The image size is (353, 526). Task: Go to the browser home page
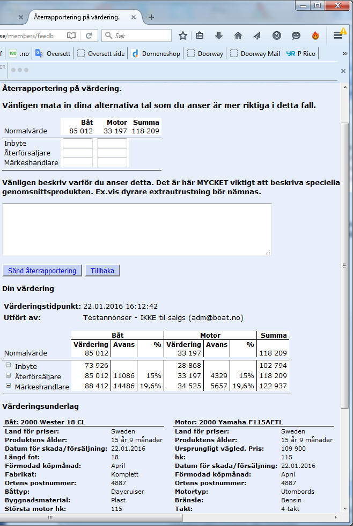[x=238, y=36]
